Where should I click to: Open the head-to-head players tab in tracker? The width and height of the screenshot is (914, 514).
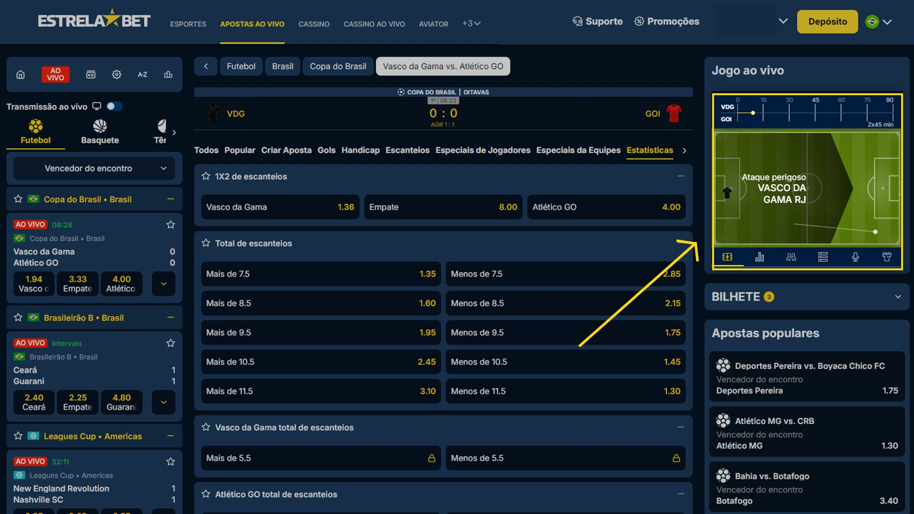click(791, 257)
